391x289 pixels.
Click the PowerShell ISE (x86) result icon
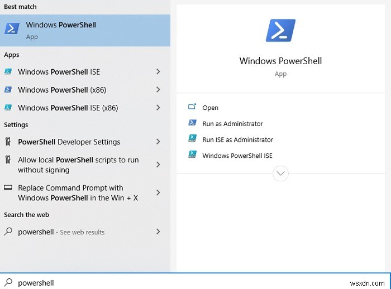click(8, 108)
